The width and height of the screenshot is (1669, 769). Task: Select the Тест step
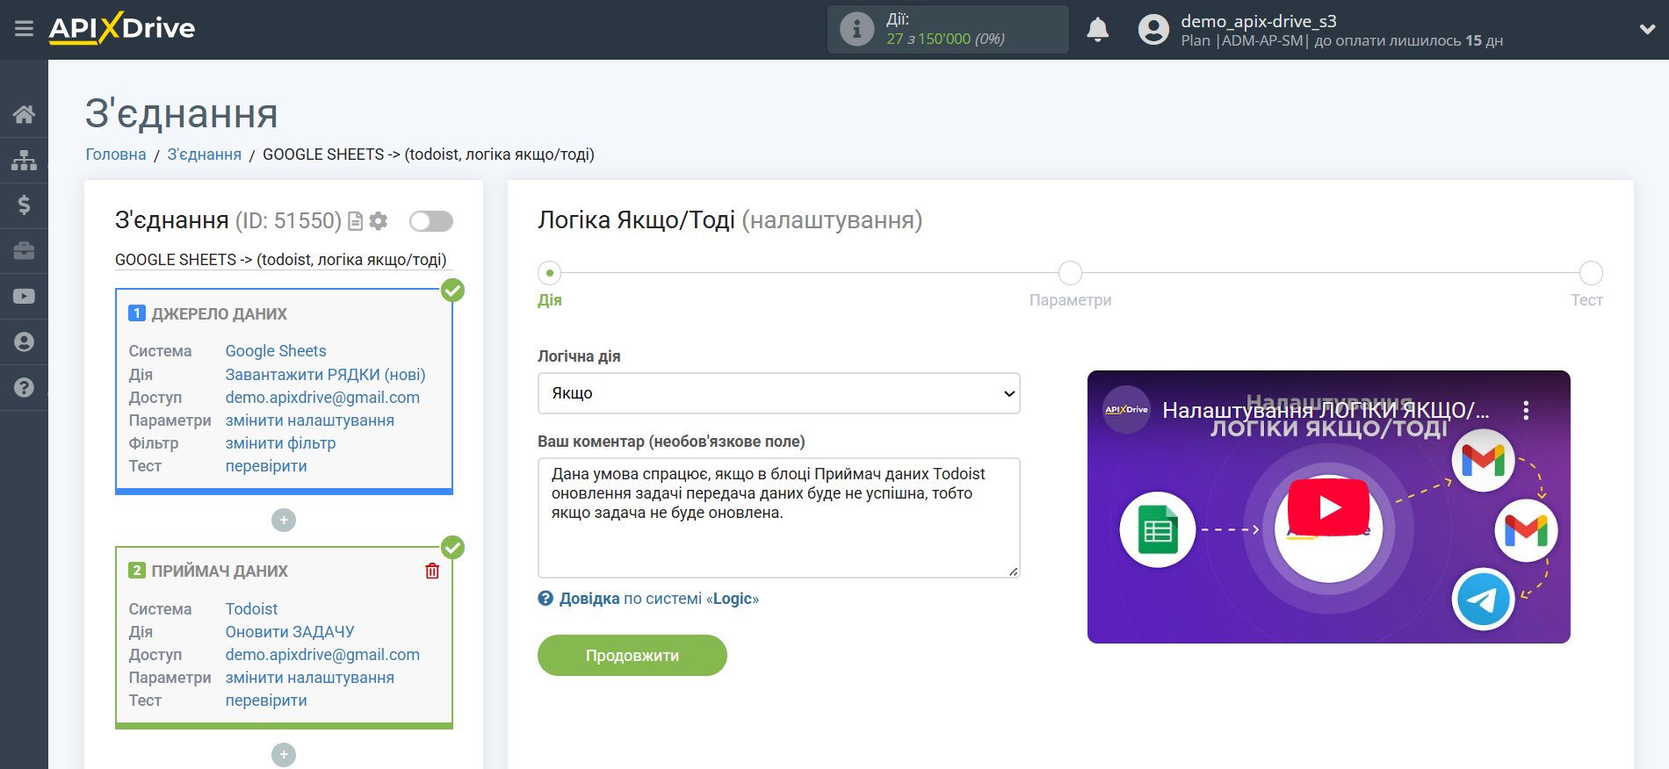coord(1591,273)
